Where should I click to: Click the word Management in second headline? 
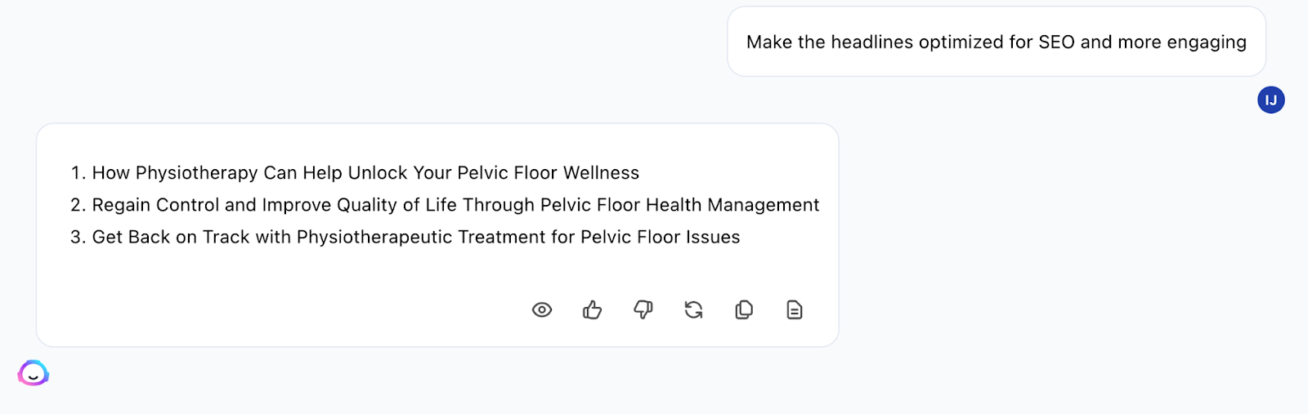click(763, 205)
